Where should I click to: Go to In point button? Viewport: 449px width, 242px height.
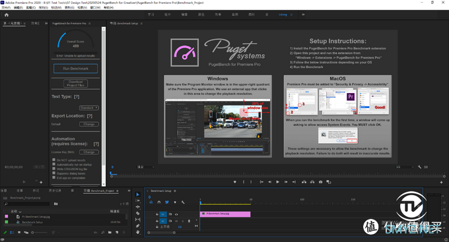[261, 182]
